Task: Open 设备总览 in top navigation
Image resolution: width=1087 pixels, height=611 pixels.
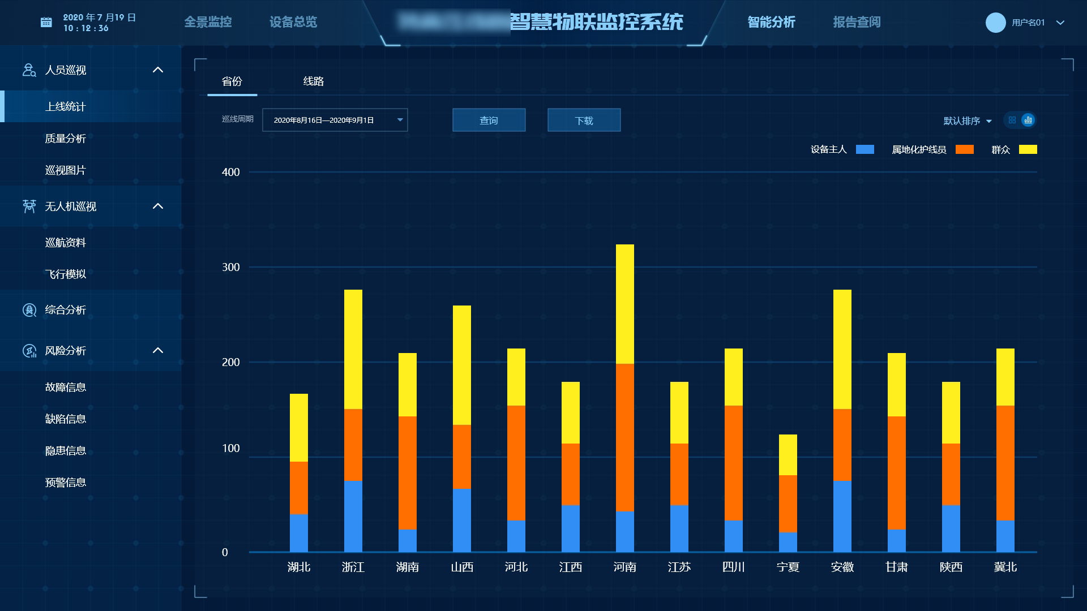Action: point(293,22)
